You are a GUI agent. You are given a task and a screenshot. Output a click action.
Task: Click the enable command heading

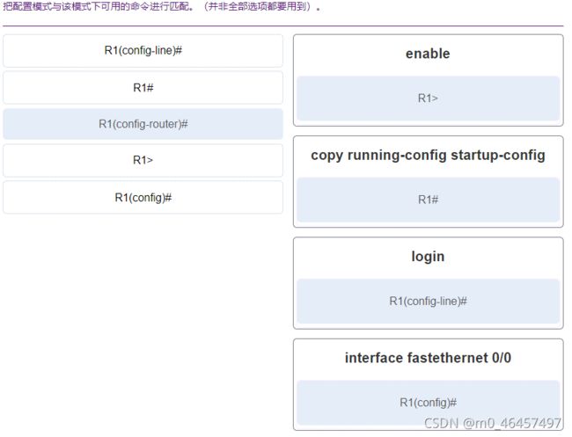pos(428,54)
